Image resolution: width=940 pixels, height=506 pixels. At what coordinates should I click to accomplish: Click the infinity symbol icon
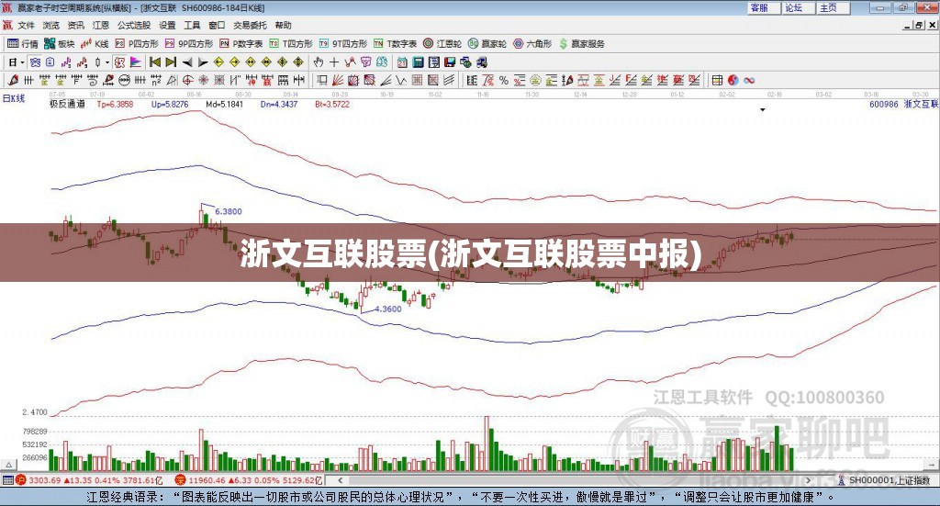coord(749,80)
